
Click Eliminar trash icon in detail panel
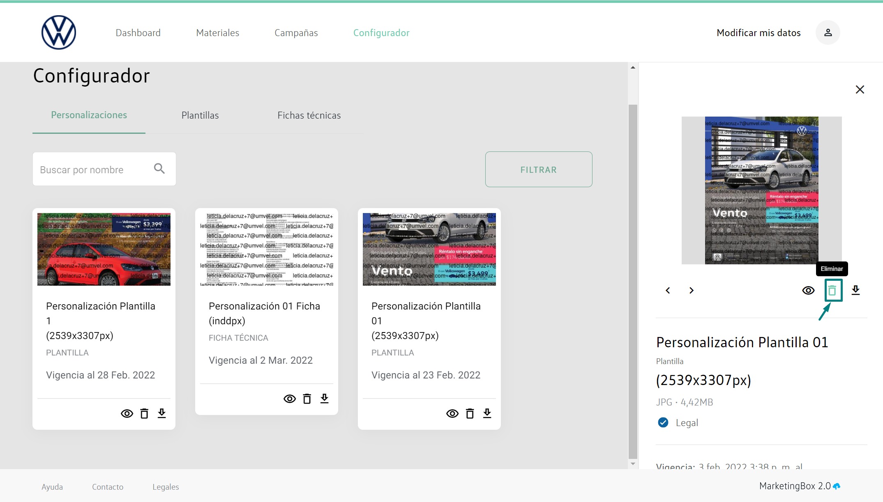coord(832,290)
